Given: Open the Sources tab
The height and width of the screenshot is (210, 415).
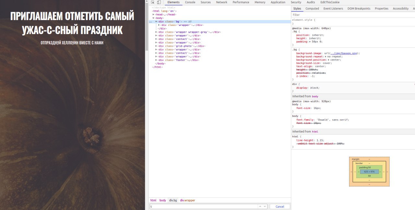Looking at the screenshot, I should (206, 2).
